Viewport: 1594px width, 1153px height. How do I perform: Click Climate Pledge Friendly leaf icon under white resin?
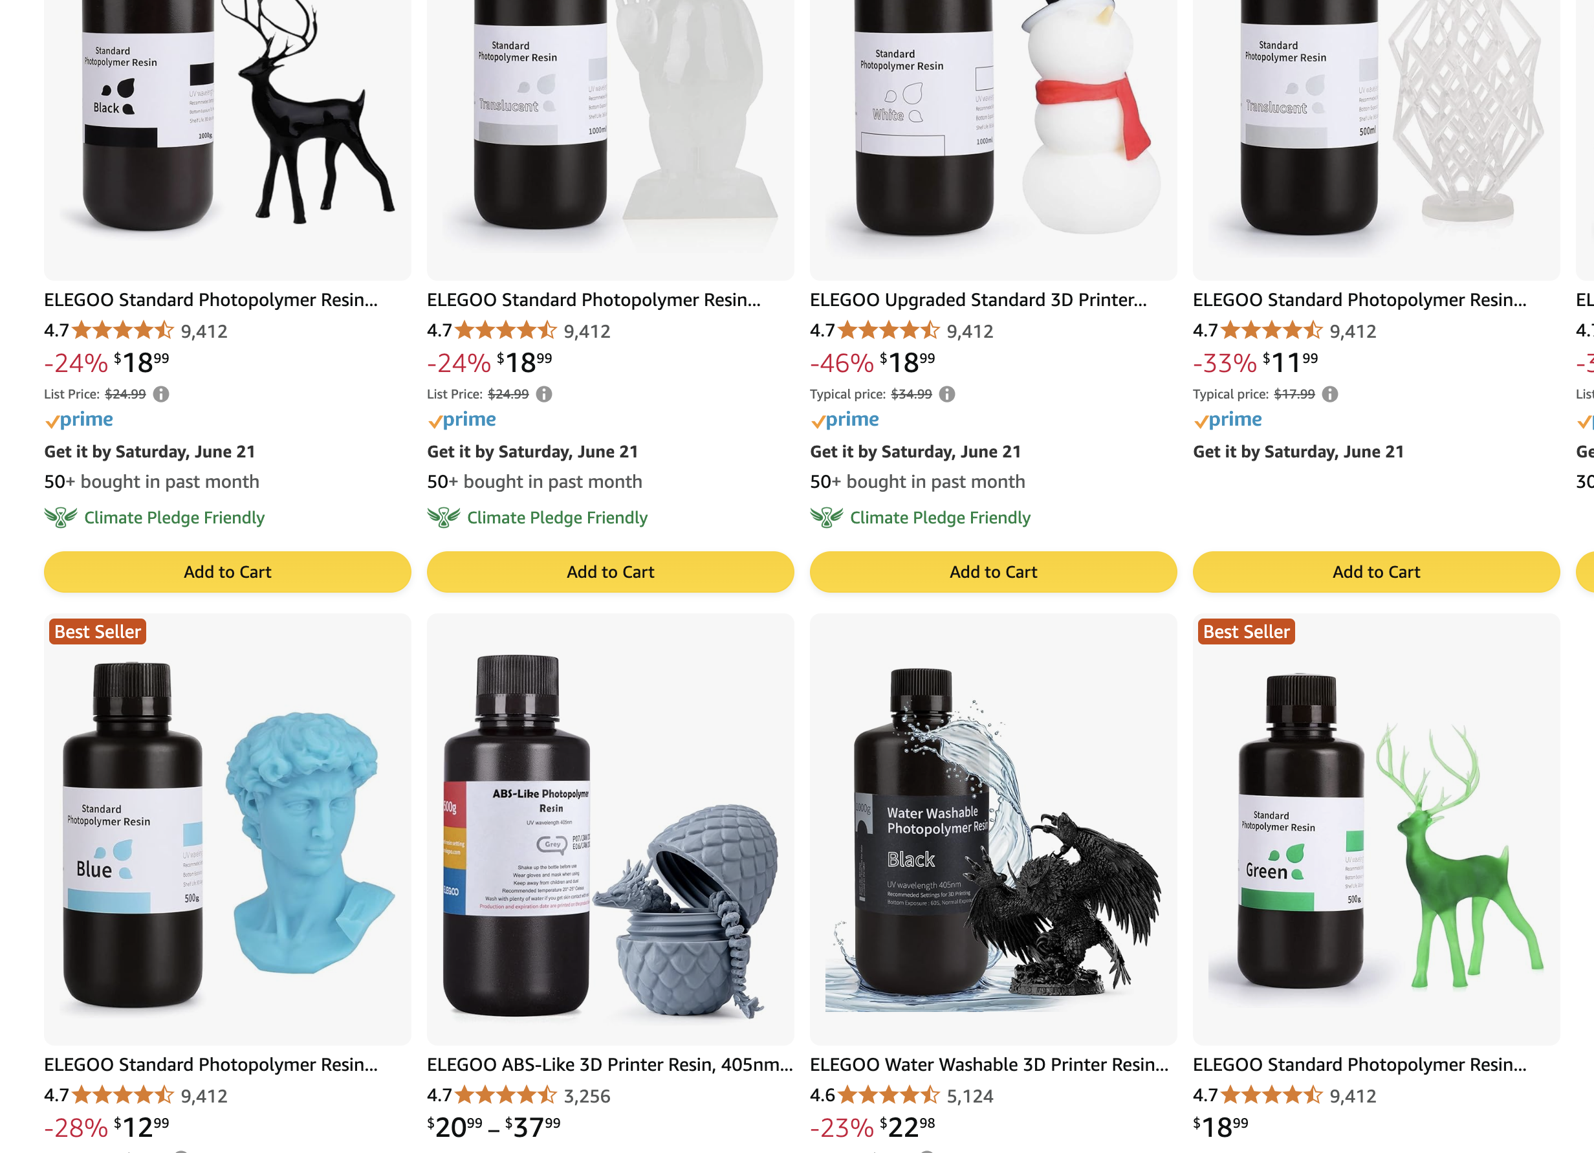827,518
